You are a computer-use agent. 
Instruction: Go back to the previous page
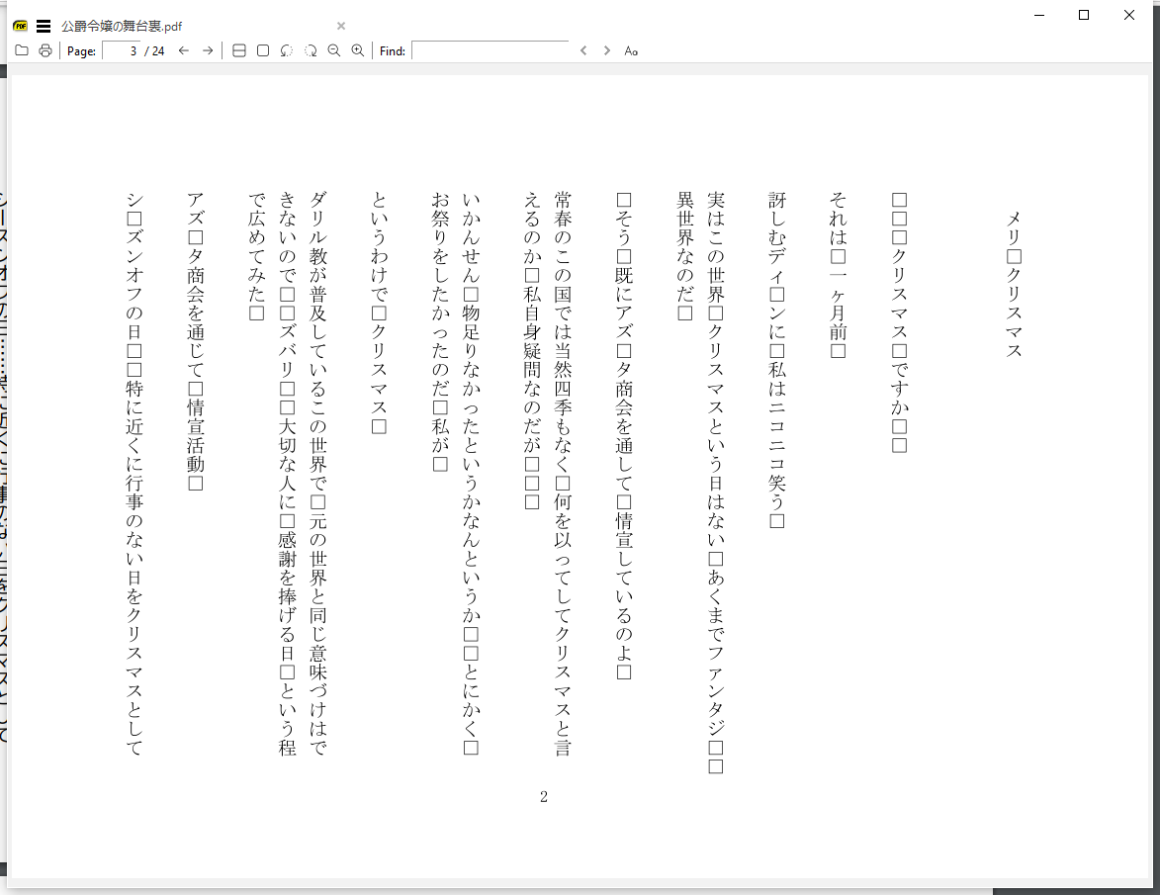pos(183,50)
